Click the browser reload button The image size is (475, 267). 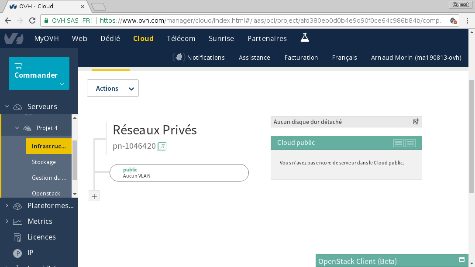[32, 21]
